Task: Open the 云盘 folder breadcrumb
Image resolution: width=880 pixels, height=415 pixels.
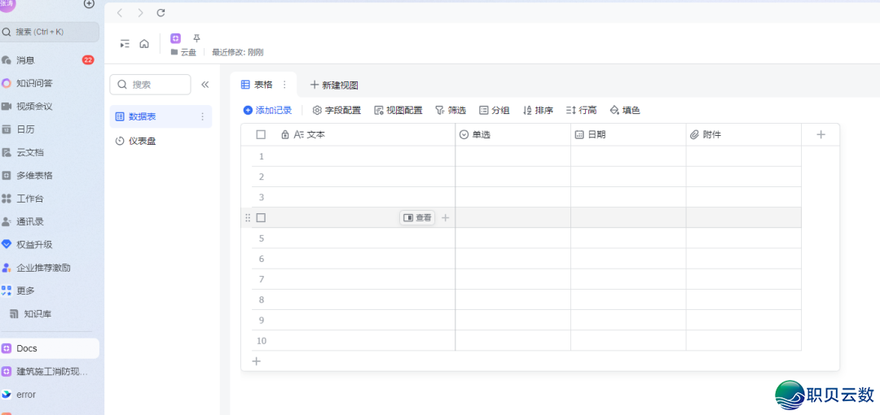Action: (183, 53)
